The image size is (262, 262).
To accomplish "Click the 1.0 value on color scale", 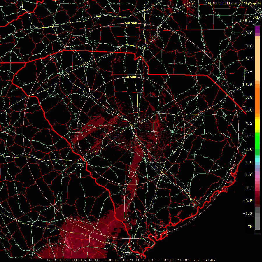I will pyautogui.click(x=249, y=175).
